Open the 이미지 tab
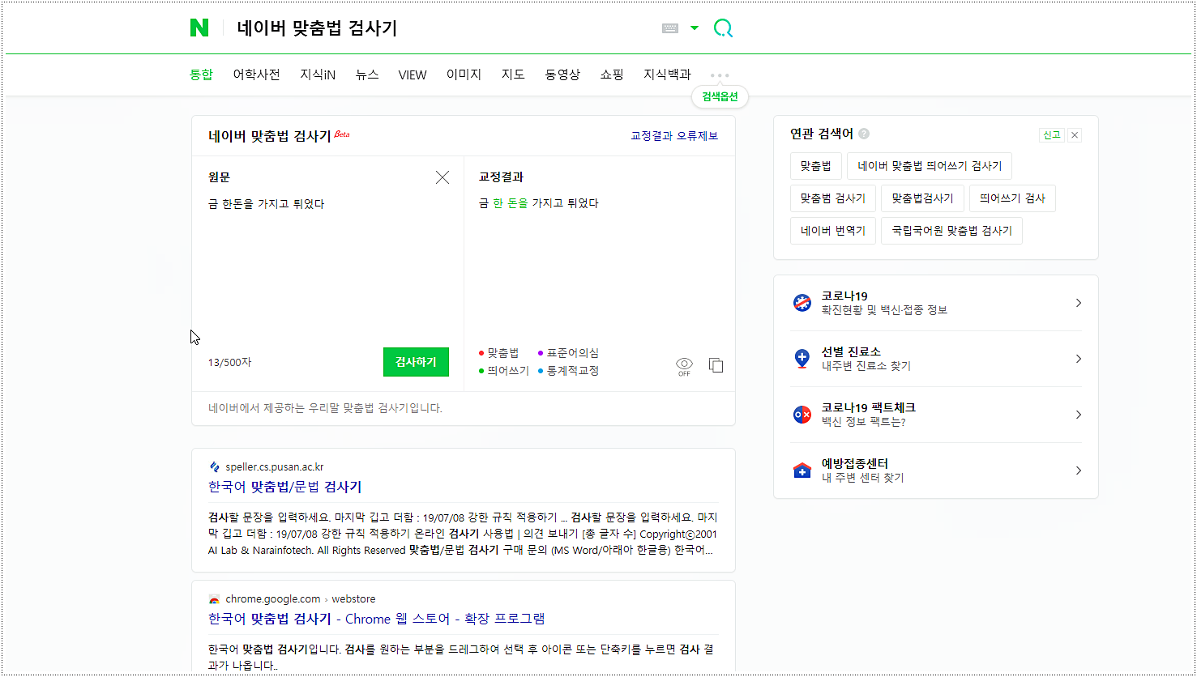 click(x=464, y=75)
